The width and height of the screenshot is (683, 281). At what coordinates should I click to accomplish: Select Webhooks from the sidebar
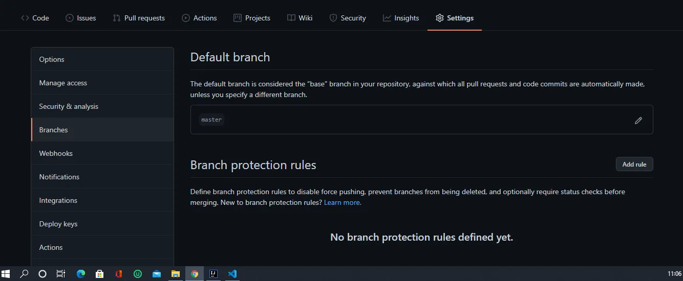tap(56, 153)
